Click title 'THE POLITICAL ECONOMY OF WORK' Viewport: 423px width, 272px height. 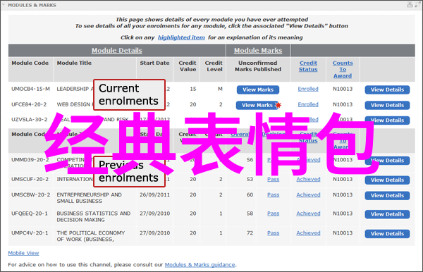pos(91,236)
